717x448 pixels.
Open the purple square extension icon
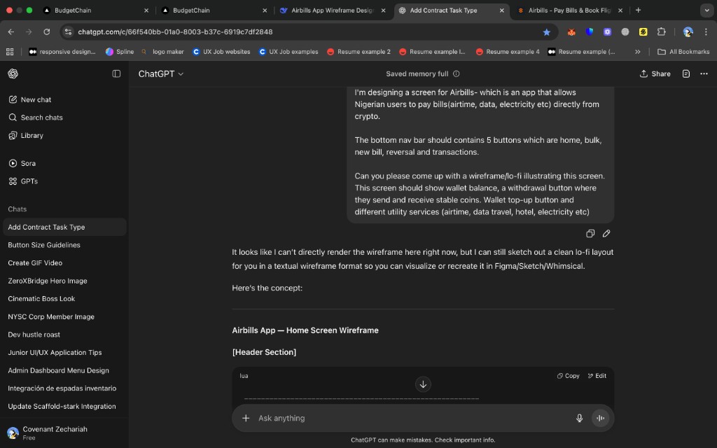607,32
